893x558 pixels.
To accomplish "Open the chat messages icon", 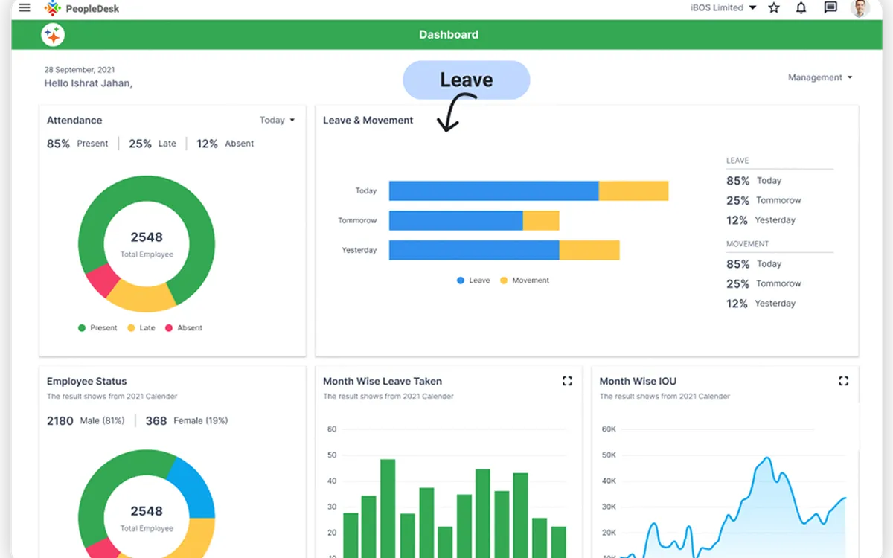I will click(830, 8).
